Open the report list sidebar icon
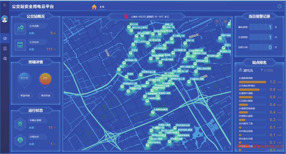 click(5, 49)
